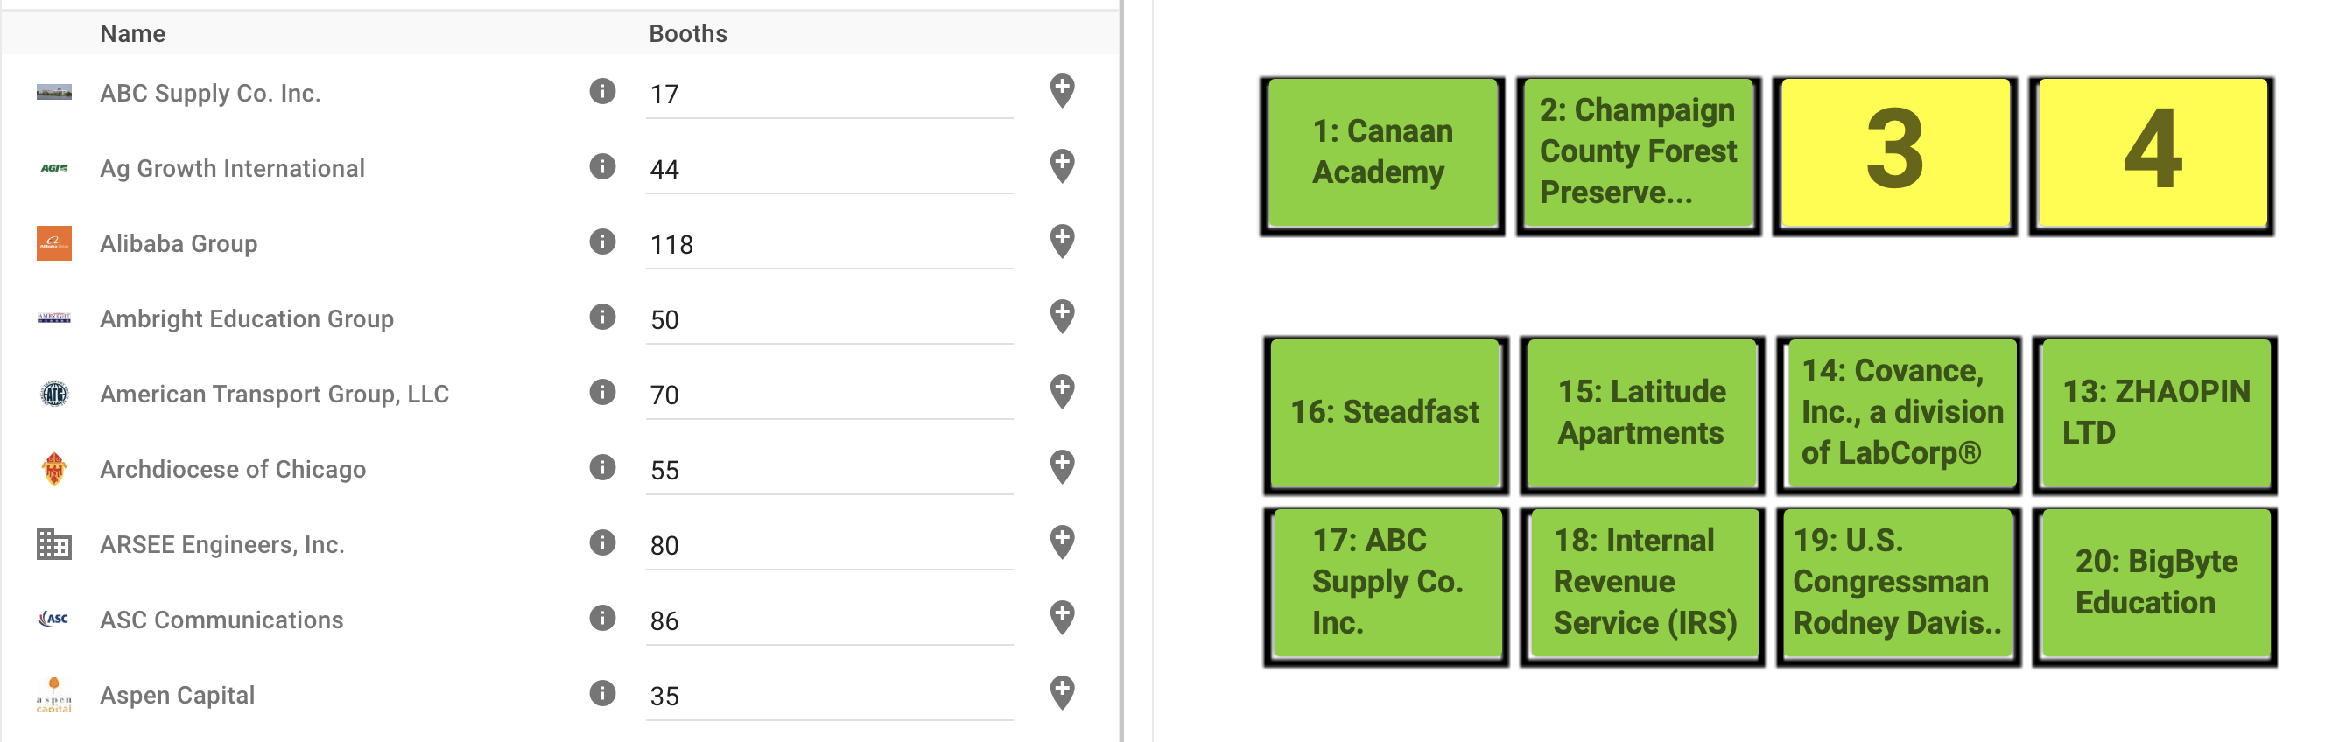Open info for ASC Communications

click(602, 619)
